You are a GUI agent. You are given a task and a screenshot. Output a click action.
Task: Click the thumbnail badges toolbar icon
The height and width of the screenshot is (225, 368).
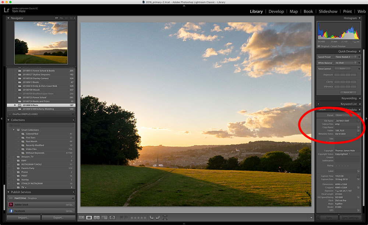pyautogui.click(x=165, y=217)
